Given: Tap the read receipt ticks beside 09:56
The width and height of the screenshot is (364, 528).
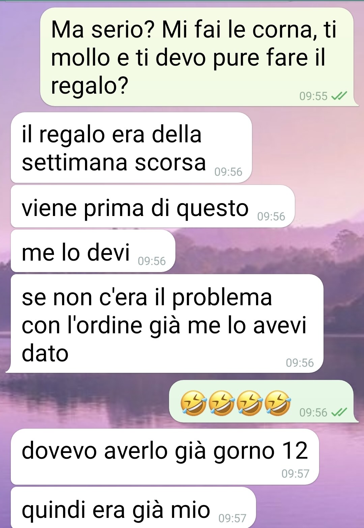Looking at the screenshot, I should click(339, 412).
